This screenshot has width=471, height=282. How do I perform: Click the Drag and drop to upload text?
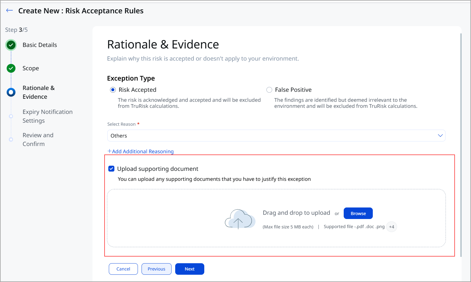(296, 213)
